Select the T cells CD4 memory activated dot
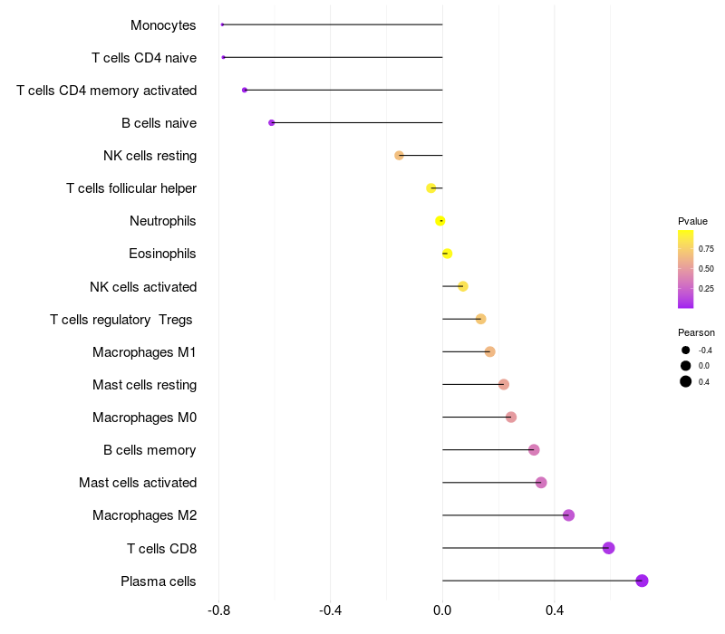725x634 pixels. pos(245,90)
